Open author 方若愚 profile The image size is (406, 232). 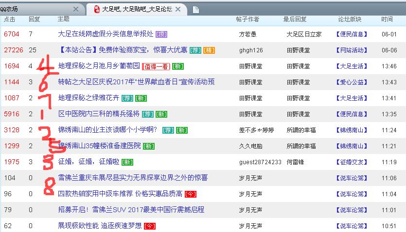[x=247, y=34]
